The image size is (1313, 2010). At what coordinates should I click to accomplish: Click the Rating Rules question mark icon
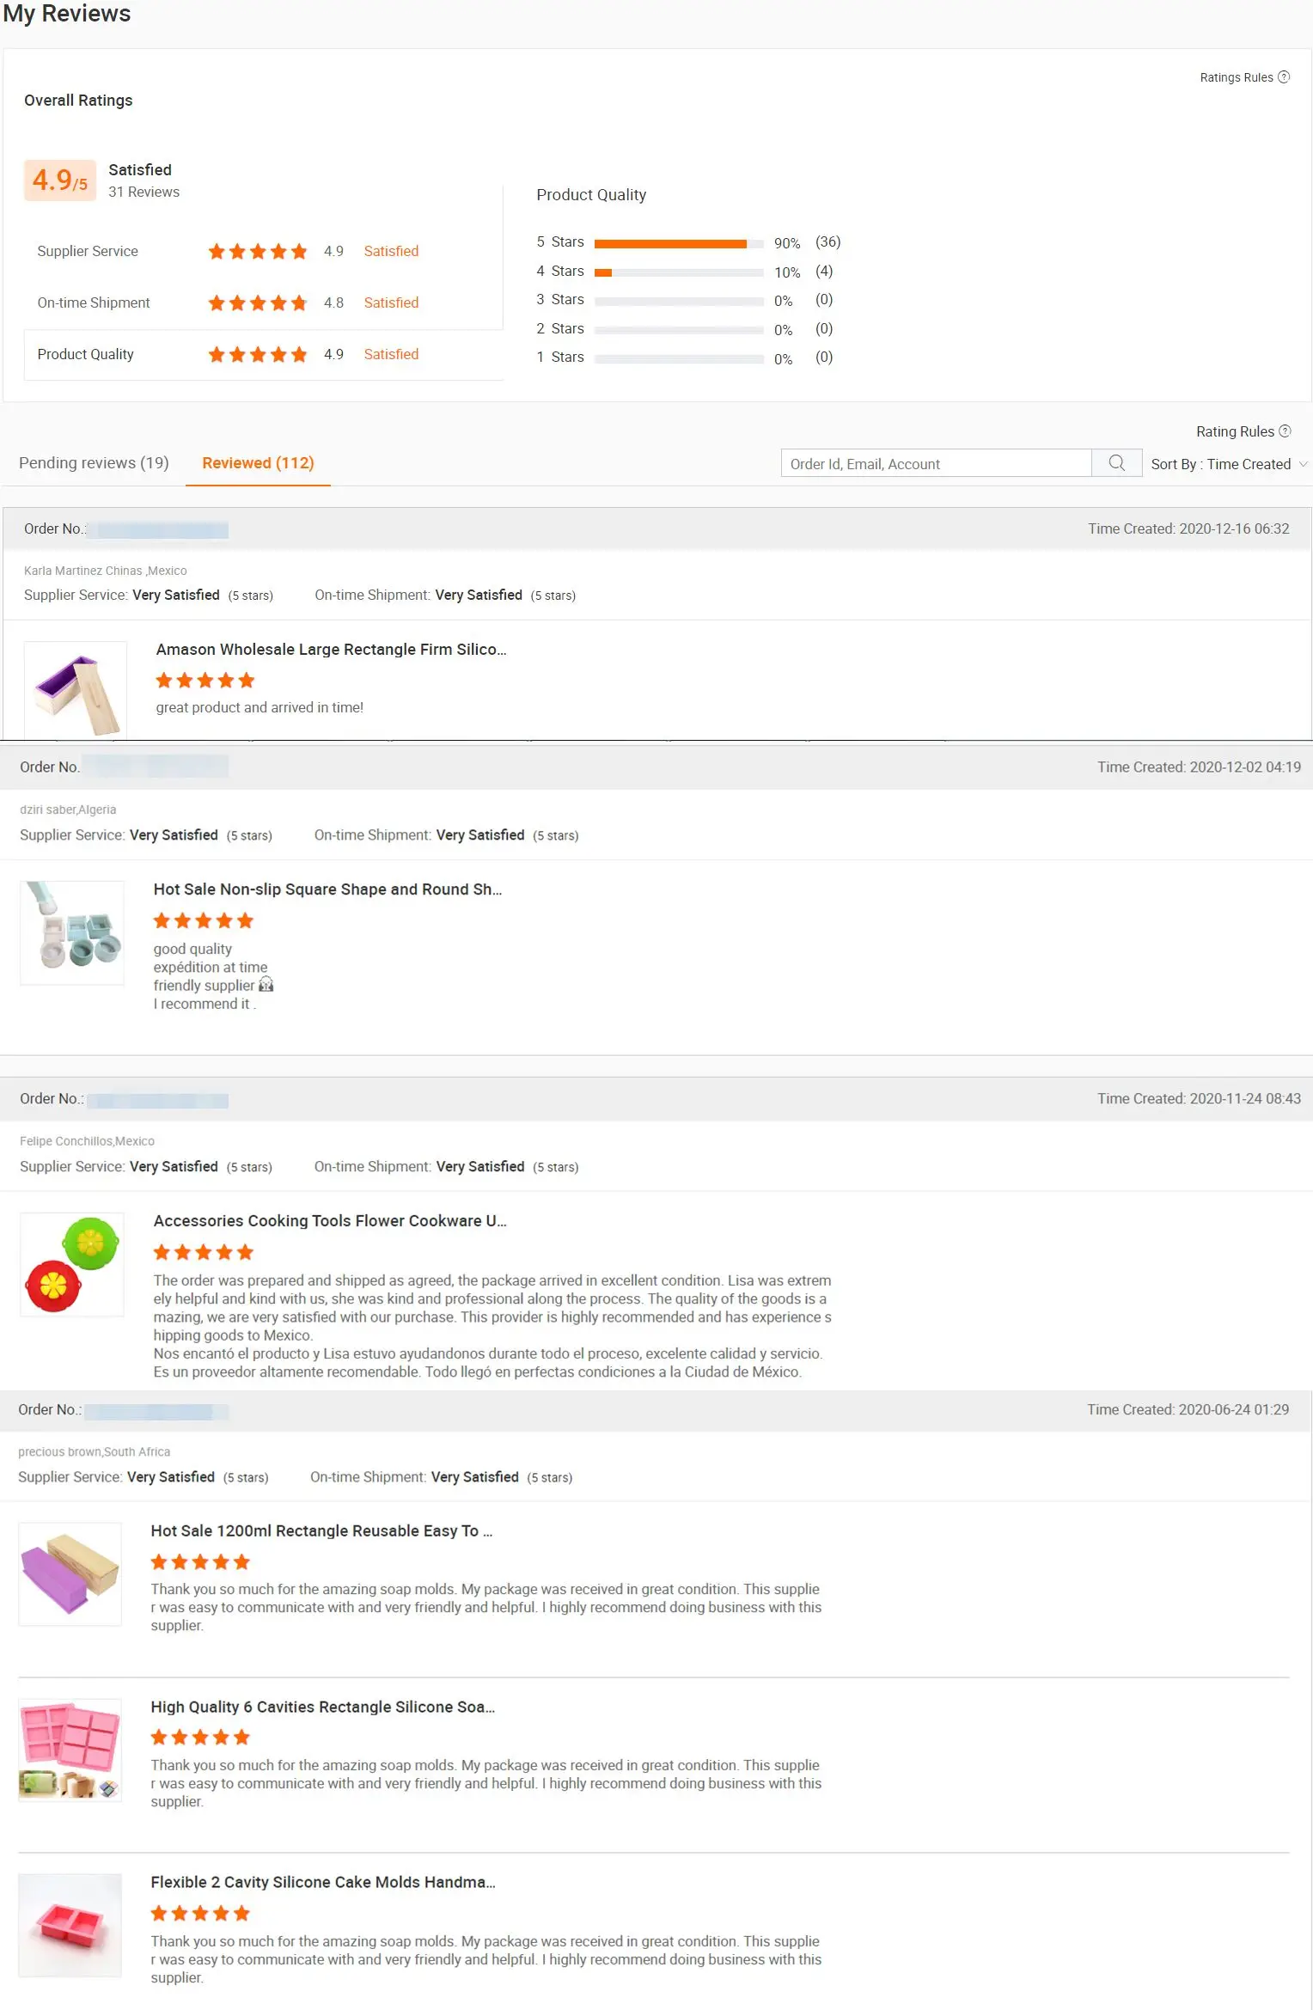coord(1285,431)
